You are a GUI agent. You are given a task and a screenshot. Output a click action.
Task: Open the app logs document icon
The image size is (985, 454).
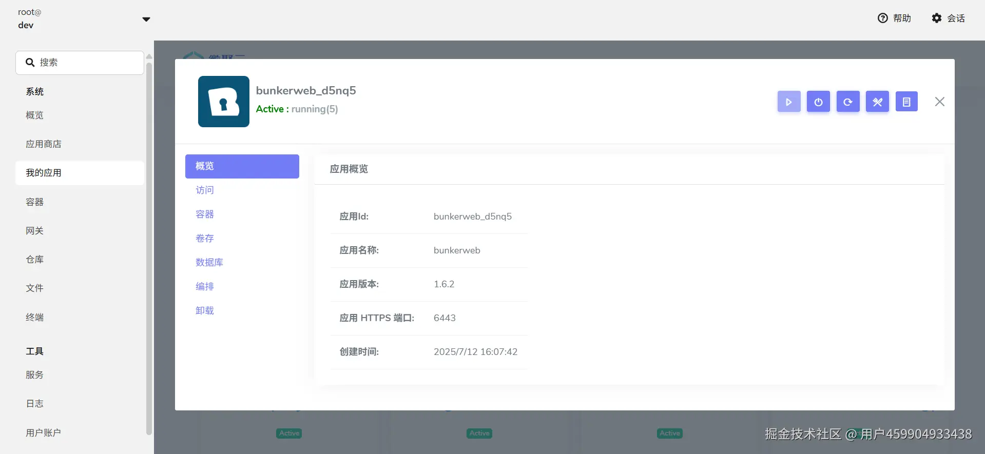[x=906, y=102]
